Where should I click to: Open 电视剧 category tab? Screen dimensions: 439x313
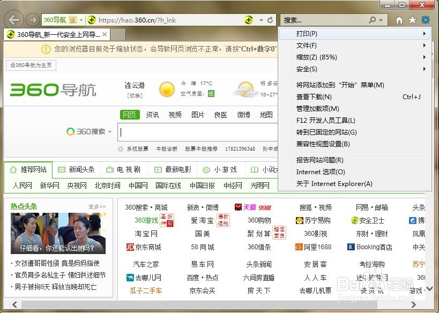[123, 170]
